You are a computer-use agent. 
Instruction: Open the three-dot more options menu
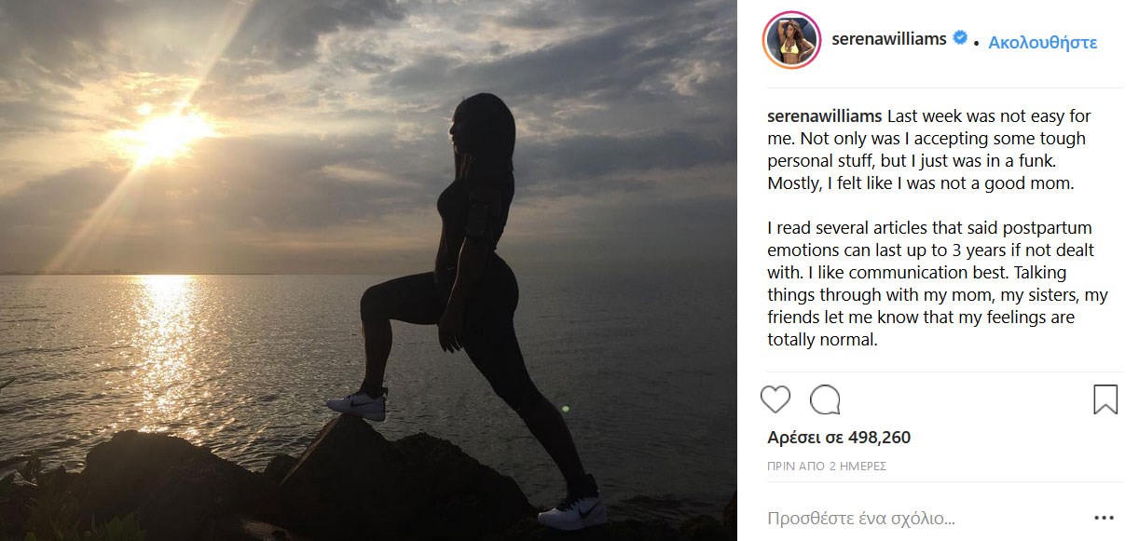tap(1106, 518)
